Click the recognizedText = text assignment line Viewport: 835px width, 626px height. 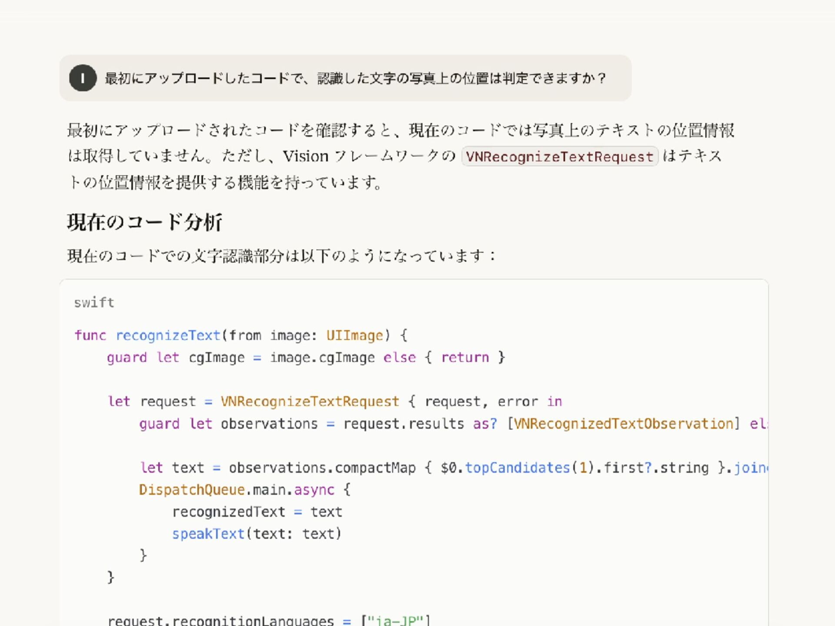pyautogui.click(x=257, y=512)
